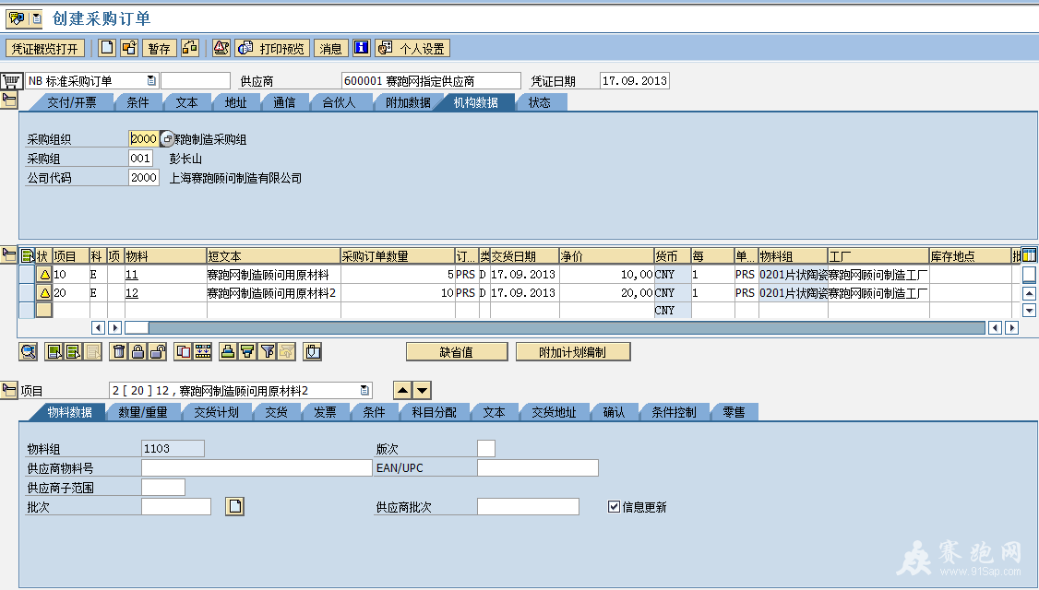Click the Unlock item open padlock icon

pos(157,351)
